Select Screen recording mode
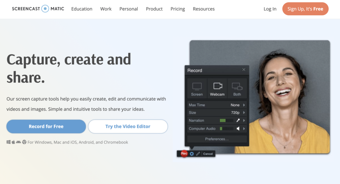Viewport: 340px width, 184px height. click(x=197, y=89)
